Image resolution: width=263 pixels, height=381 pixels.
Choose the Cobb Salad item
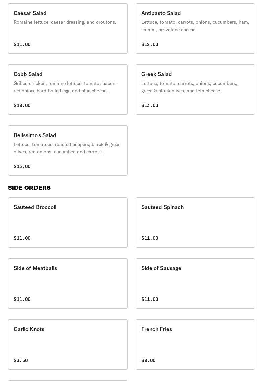point(68,90)
